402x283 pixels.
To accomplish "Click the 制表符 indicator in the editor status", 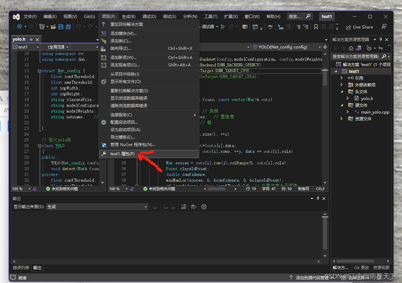I will coord(303,189).
